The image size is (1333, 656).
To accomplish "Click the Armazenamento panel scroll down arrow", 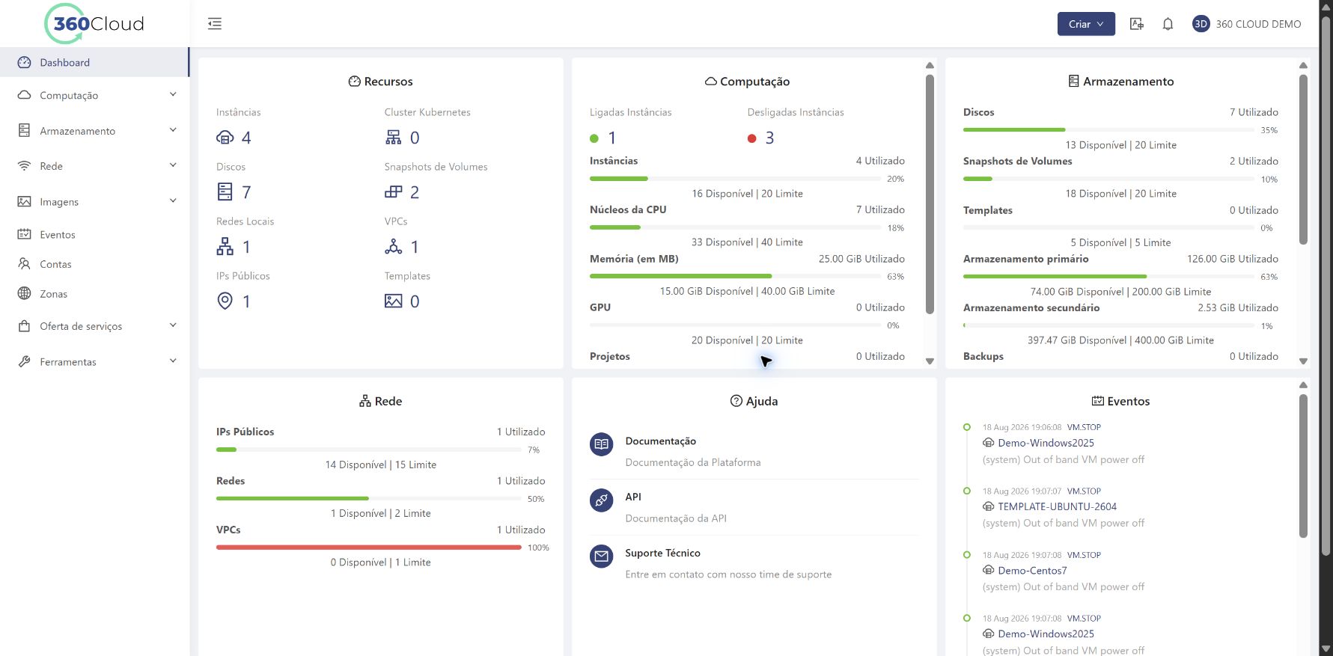I will pos(1303,361).
